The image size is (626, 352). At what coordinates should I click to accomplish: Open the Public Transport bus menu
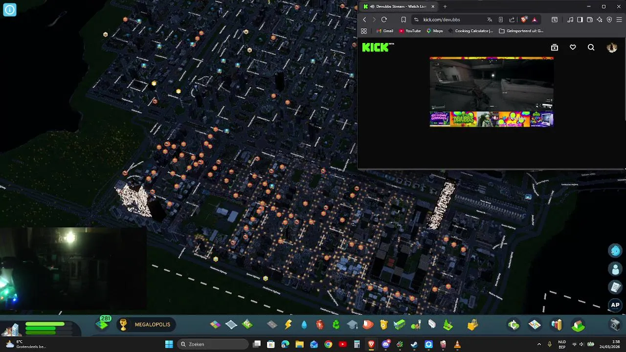click(x=400, y=325)
